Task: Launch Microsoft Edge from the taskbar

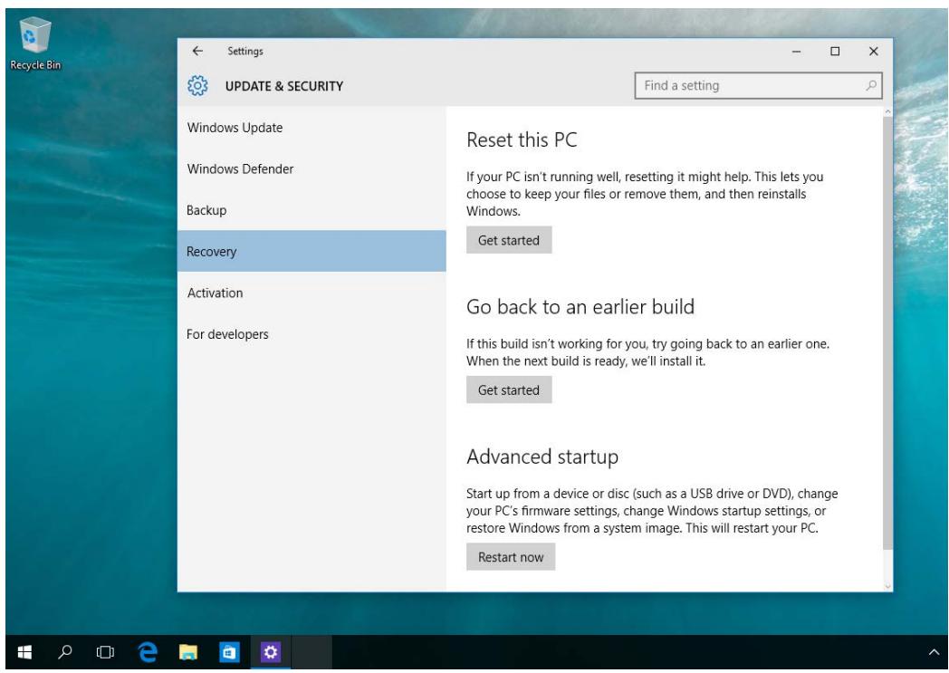Action: click(145, 650)
